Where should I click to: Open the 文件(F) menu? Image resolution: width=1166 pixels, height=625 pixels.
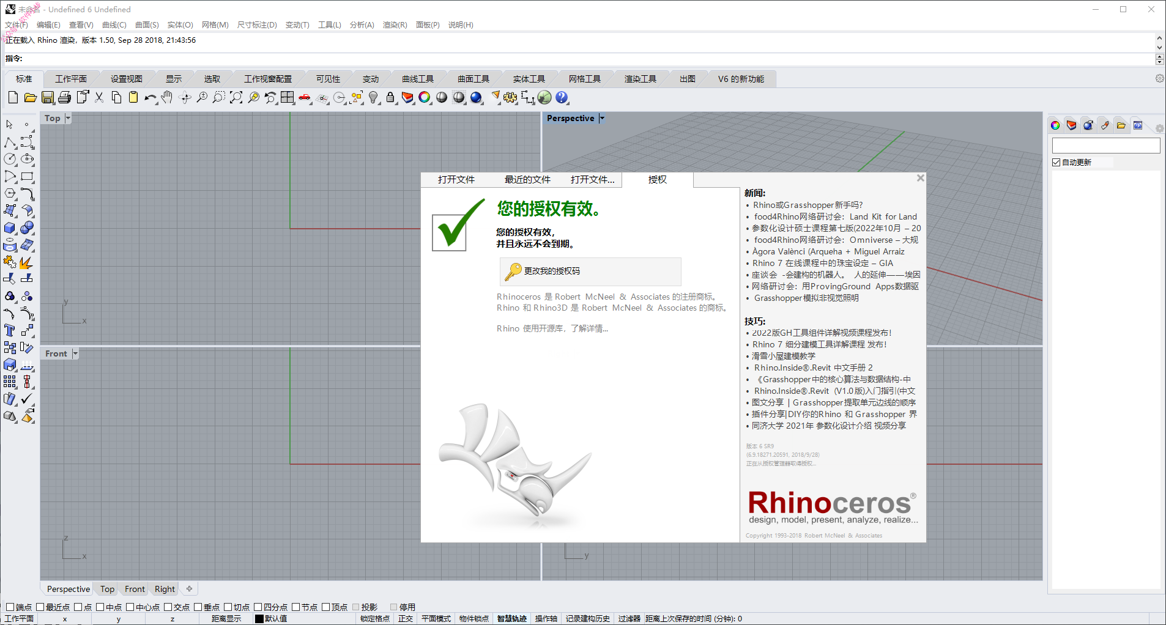(x=17, y=25)
